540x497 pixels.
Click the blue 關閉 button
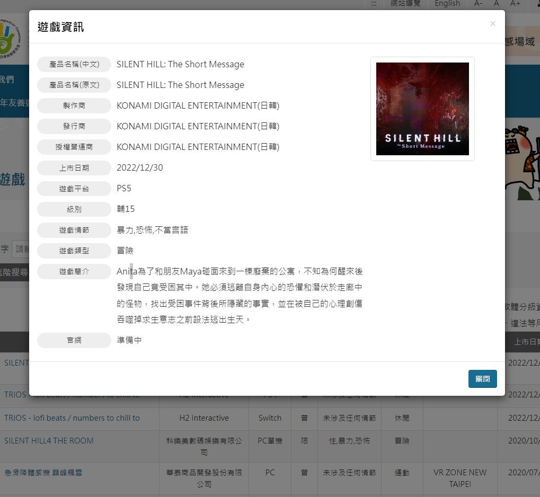pyautogui.click(x=482, y=379)
